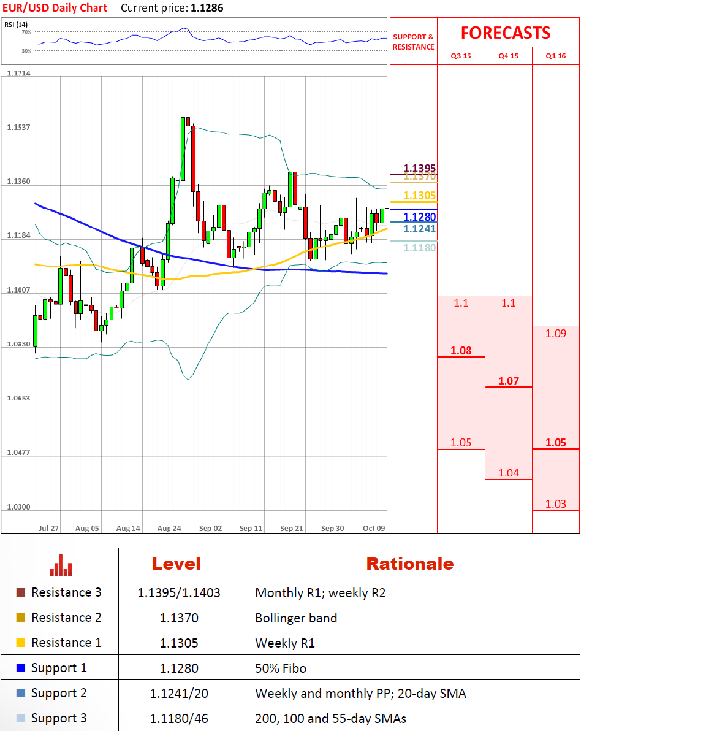The image size is (706, 731).
Task: Click the Level column header
Action: pyautogui.click(x=176, y=564)
